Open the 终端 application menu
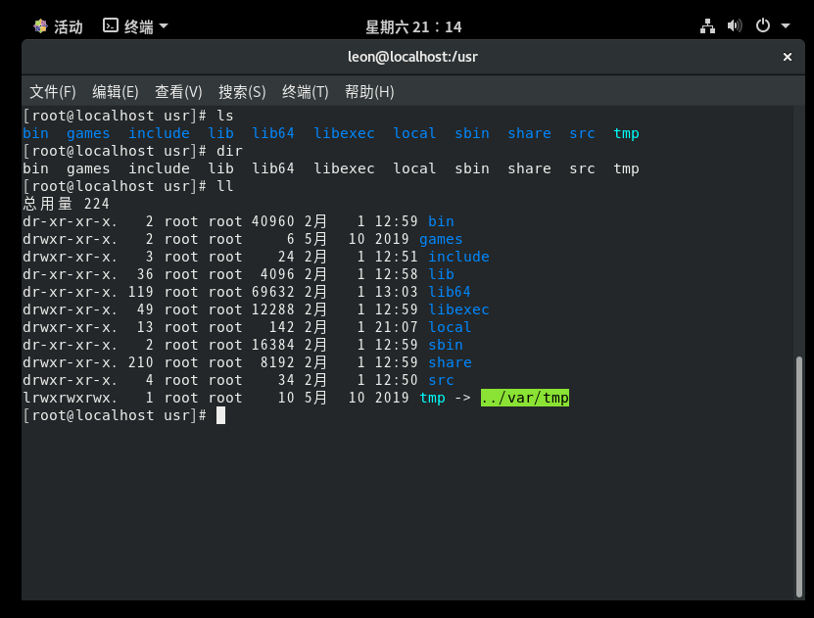Screen dimensions: 814x618 pos(135,25)
